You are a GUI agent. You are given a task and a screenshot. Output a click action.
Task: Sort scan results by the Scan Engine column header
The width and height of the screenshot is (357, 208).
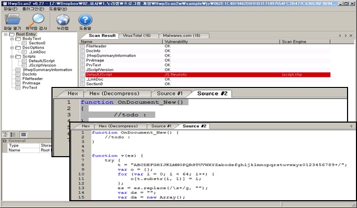tap(305, 41)
